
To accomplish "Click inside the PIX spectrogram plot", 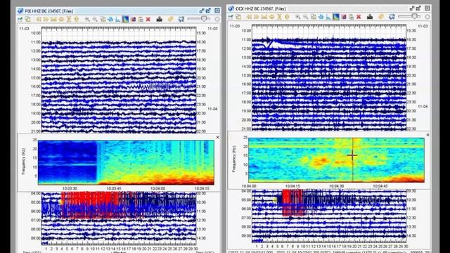I will (126, 162).
